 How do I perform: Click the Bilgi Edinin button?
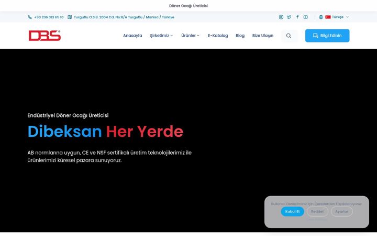click(327, 36)
